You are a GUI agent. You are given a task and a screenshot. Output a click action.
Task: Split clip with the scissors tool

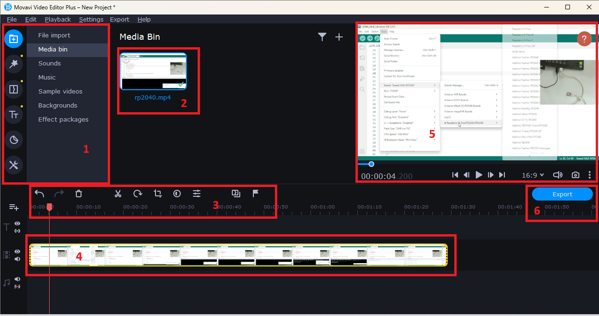point(118,193)
